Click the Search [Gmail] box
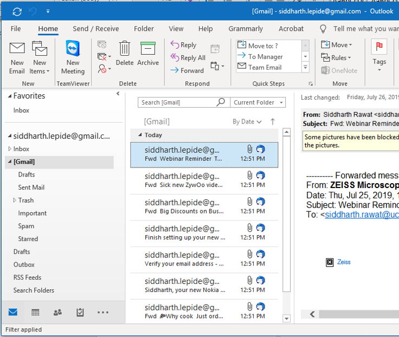Image resolution: width=399 pixels, height=337 pixels. tap(178, 102)
